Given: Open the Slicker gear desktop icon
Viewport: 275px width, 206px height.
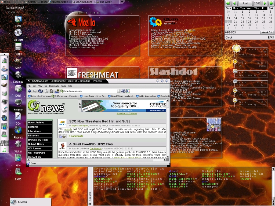Looking at the screenshot, I should click(x=18, y=144).
